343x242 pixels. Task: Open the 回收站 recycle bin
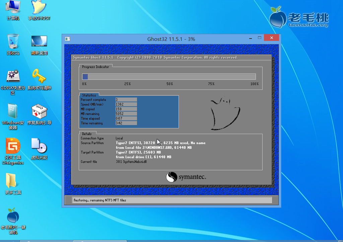(13, 43)
